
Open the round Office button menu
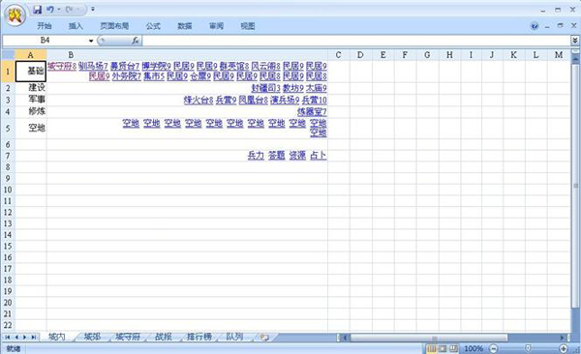pos(15,15)
